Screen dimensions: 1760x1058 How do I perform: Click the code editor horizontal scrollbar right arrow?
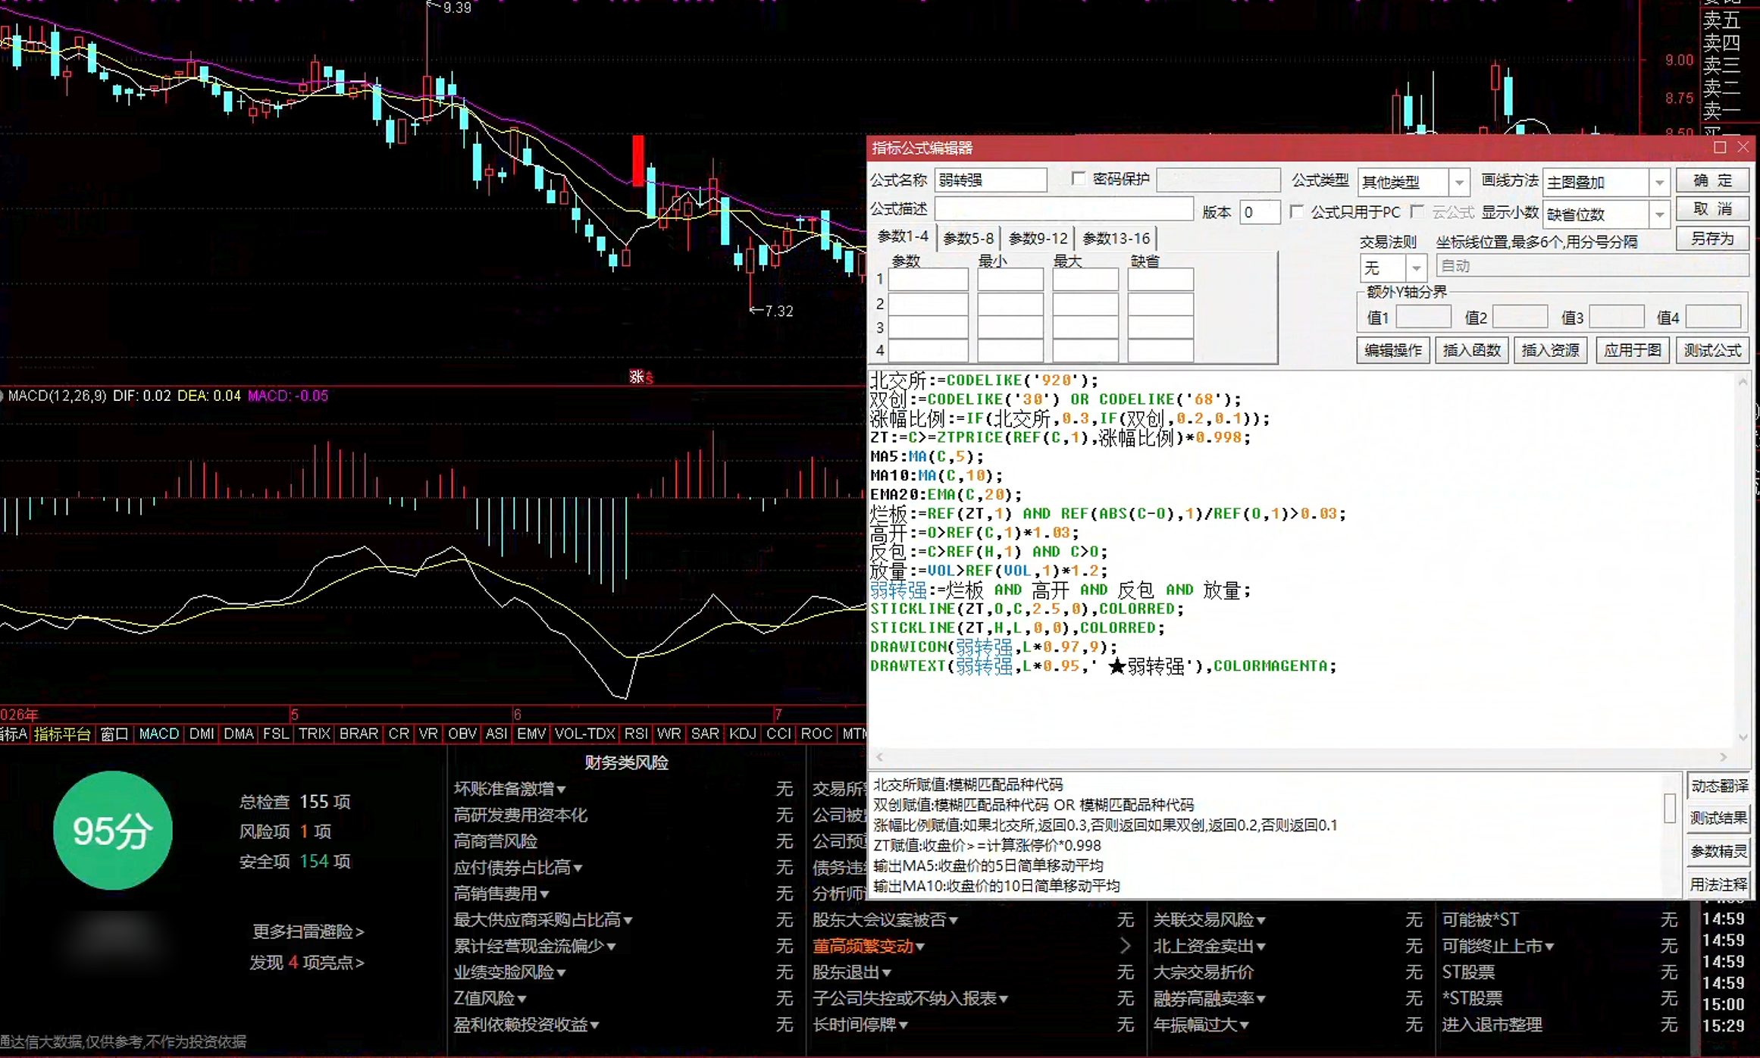pyautogui.click(x=1724, y=757)
